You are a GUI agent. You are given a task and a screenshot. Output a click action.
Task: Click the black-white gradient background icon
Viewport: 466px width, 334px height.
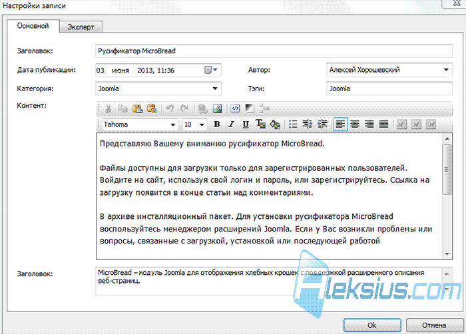pyautogui.click(x=250, y=108)
